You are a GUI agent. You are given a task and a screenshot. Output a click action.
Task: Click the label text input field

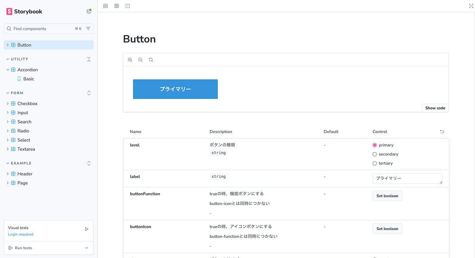(x=407, y=179)
